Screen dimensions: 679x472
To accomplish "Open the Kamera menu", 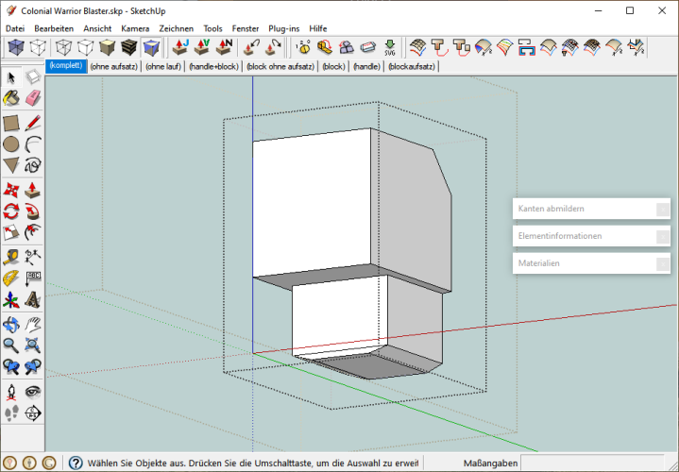I will pos(135,28).
